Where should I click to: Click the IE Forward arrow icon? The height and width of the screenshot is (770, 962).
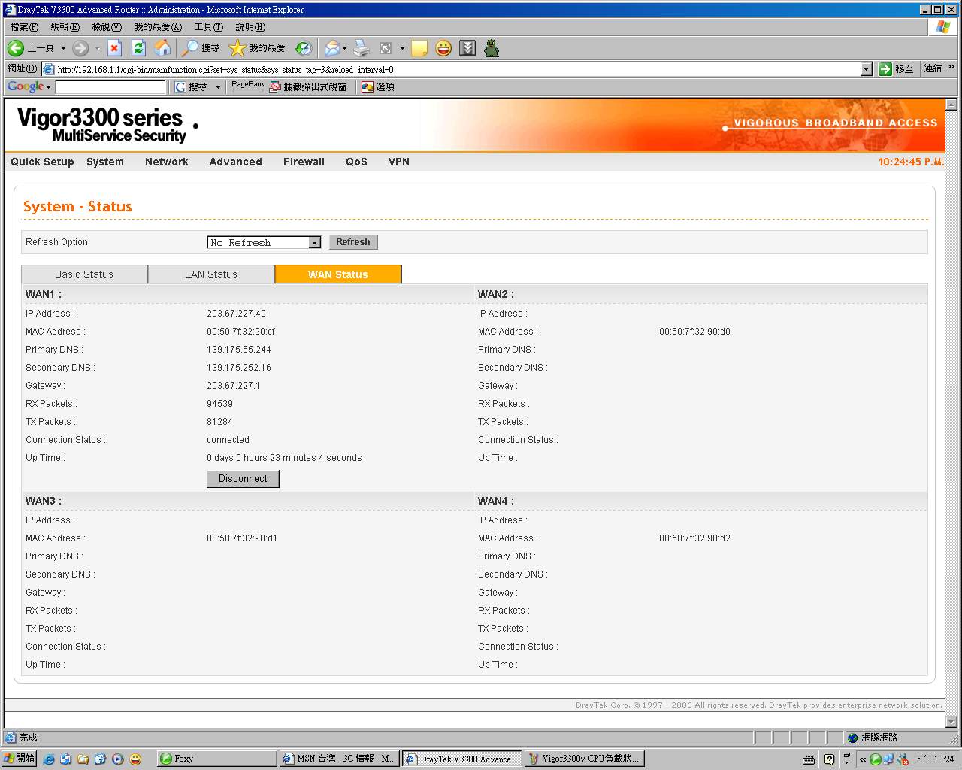(x=80, y=48)
